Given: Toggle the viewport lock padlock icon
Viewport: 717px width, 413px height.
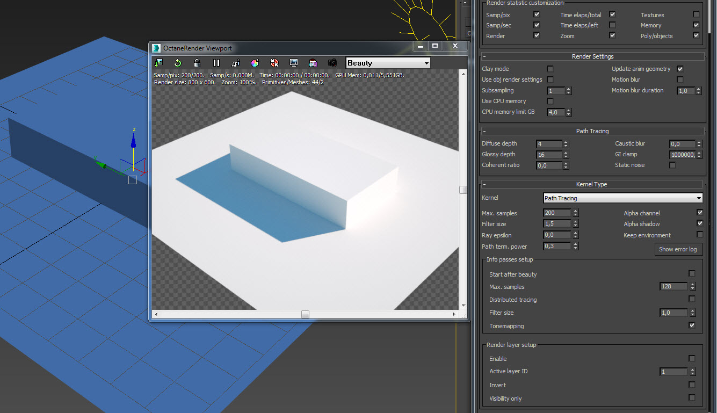Looking at the screenshot, I should [197, 63].
